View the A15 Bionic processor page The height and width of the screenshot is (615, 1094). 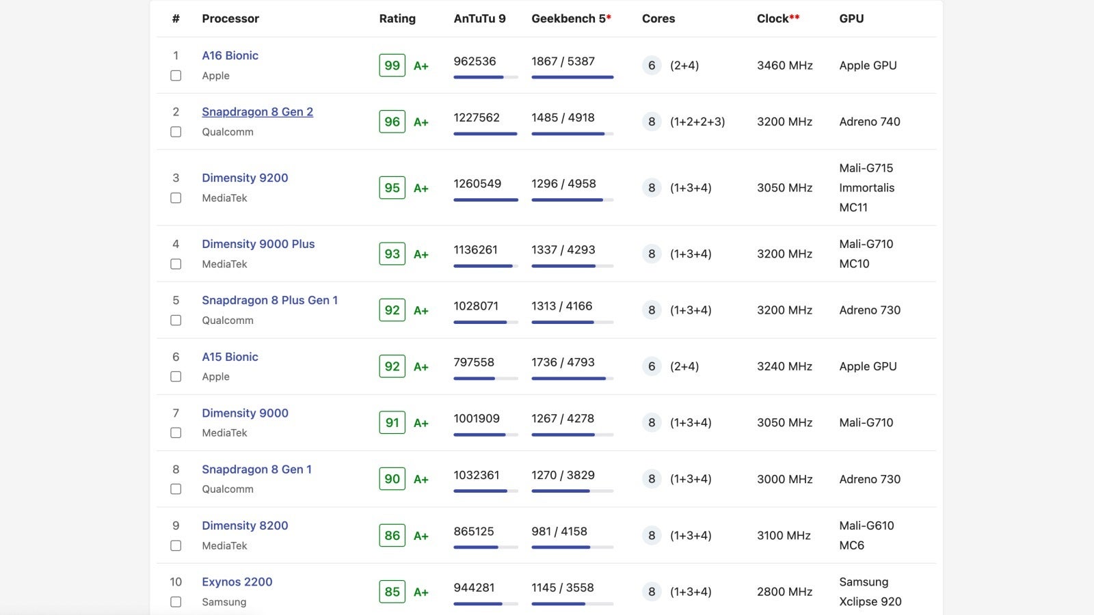click(x=230, y=357)
